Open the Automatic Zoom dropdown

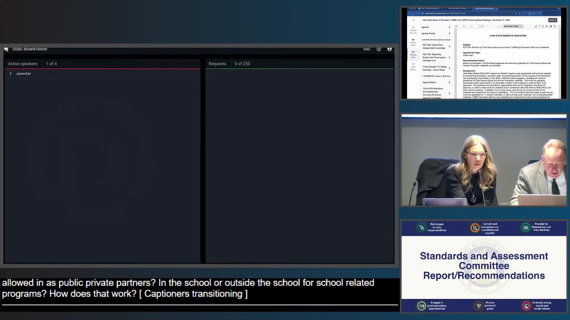pos(513,26)
